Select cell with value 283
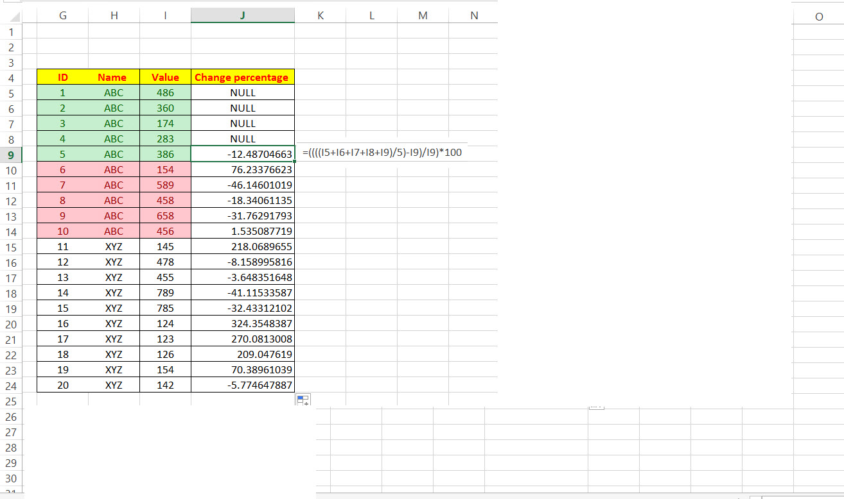The image size is (844, 499). click(x=165, y=139)
